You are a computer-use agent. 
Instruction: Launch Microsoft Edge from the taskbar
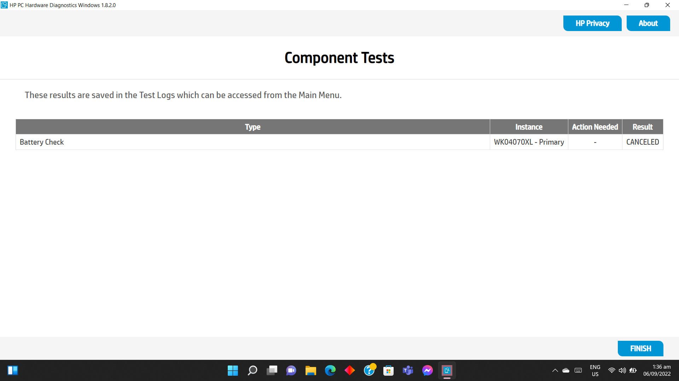pyautogui.click(x=330, y=370)
